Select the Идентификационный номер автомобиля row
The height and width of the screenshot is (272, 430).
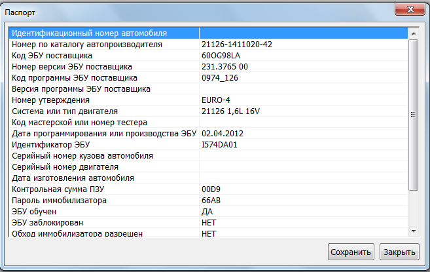coord(90,33)
